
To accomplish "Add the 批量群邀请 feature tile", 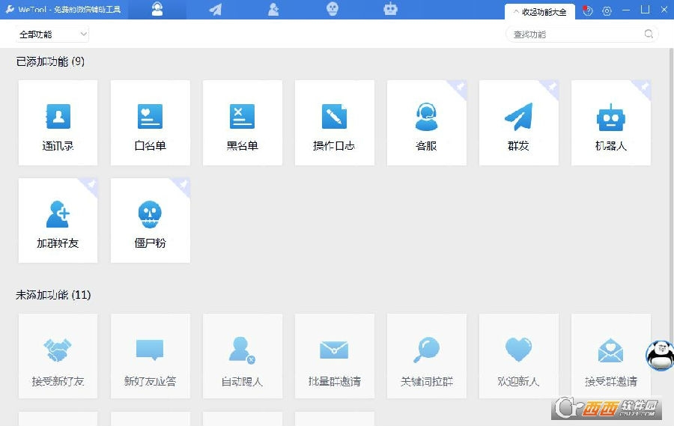I will (335, 356).
